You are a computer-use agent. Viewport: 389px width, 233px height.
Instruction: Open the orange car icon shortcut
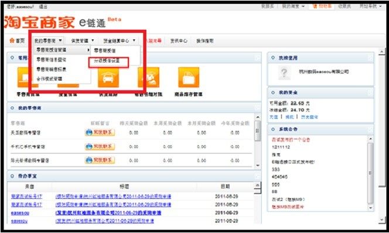pos(108,77)
